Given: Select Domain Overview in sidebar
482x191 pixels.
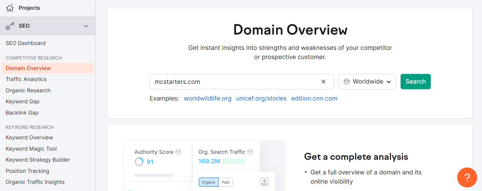Looking at the screenshot, I should click(47, 68).
